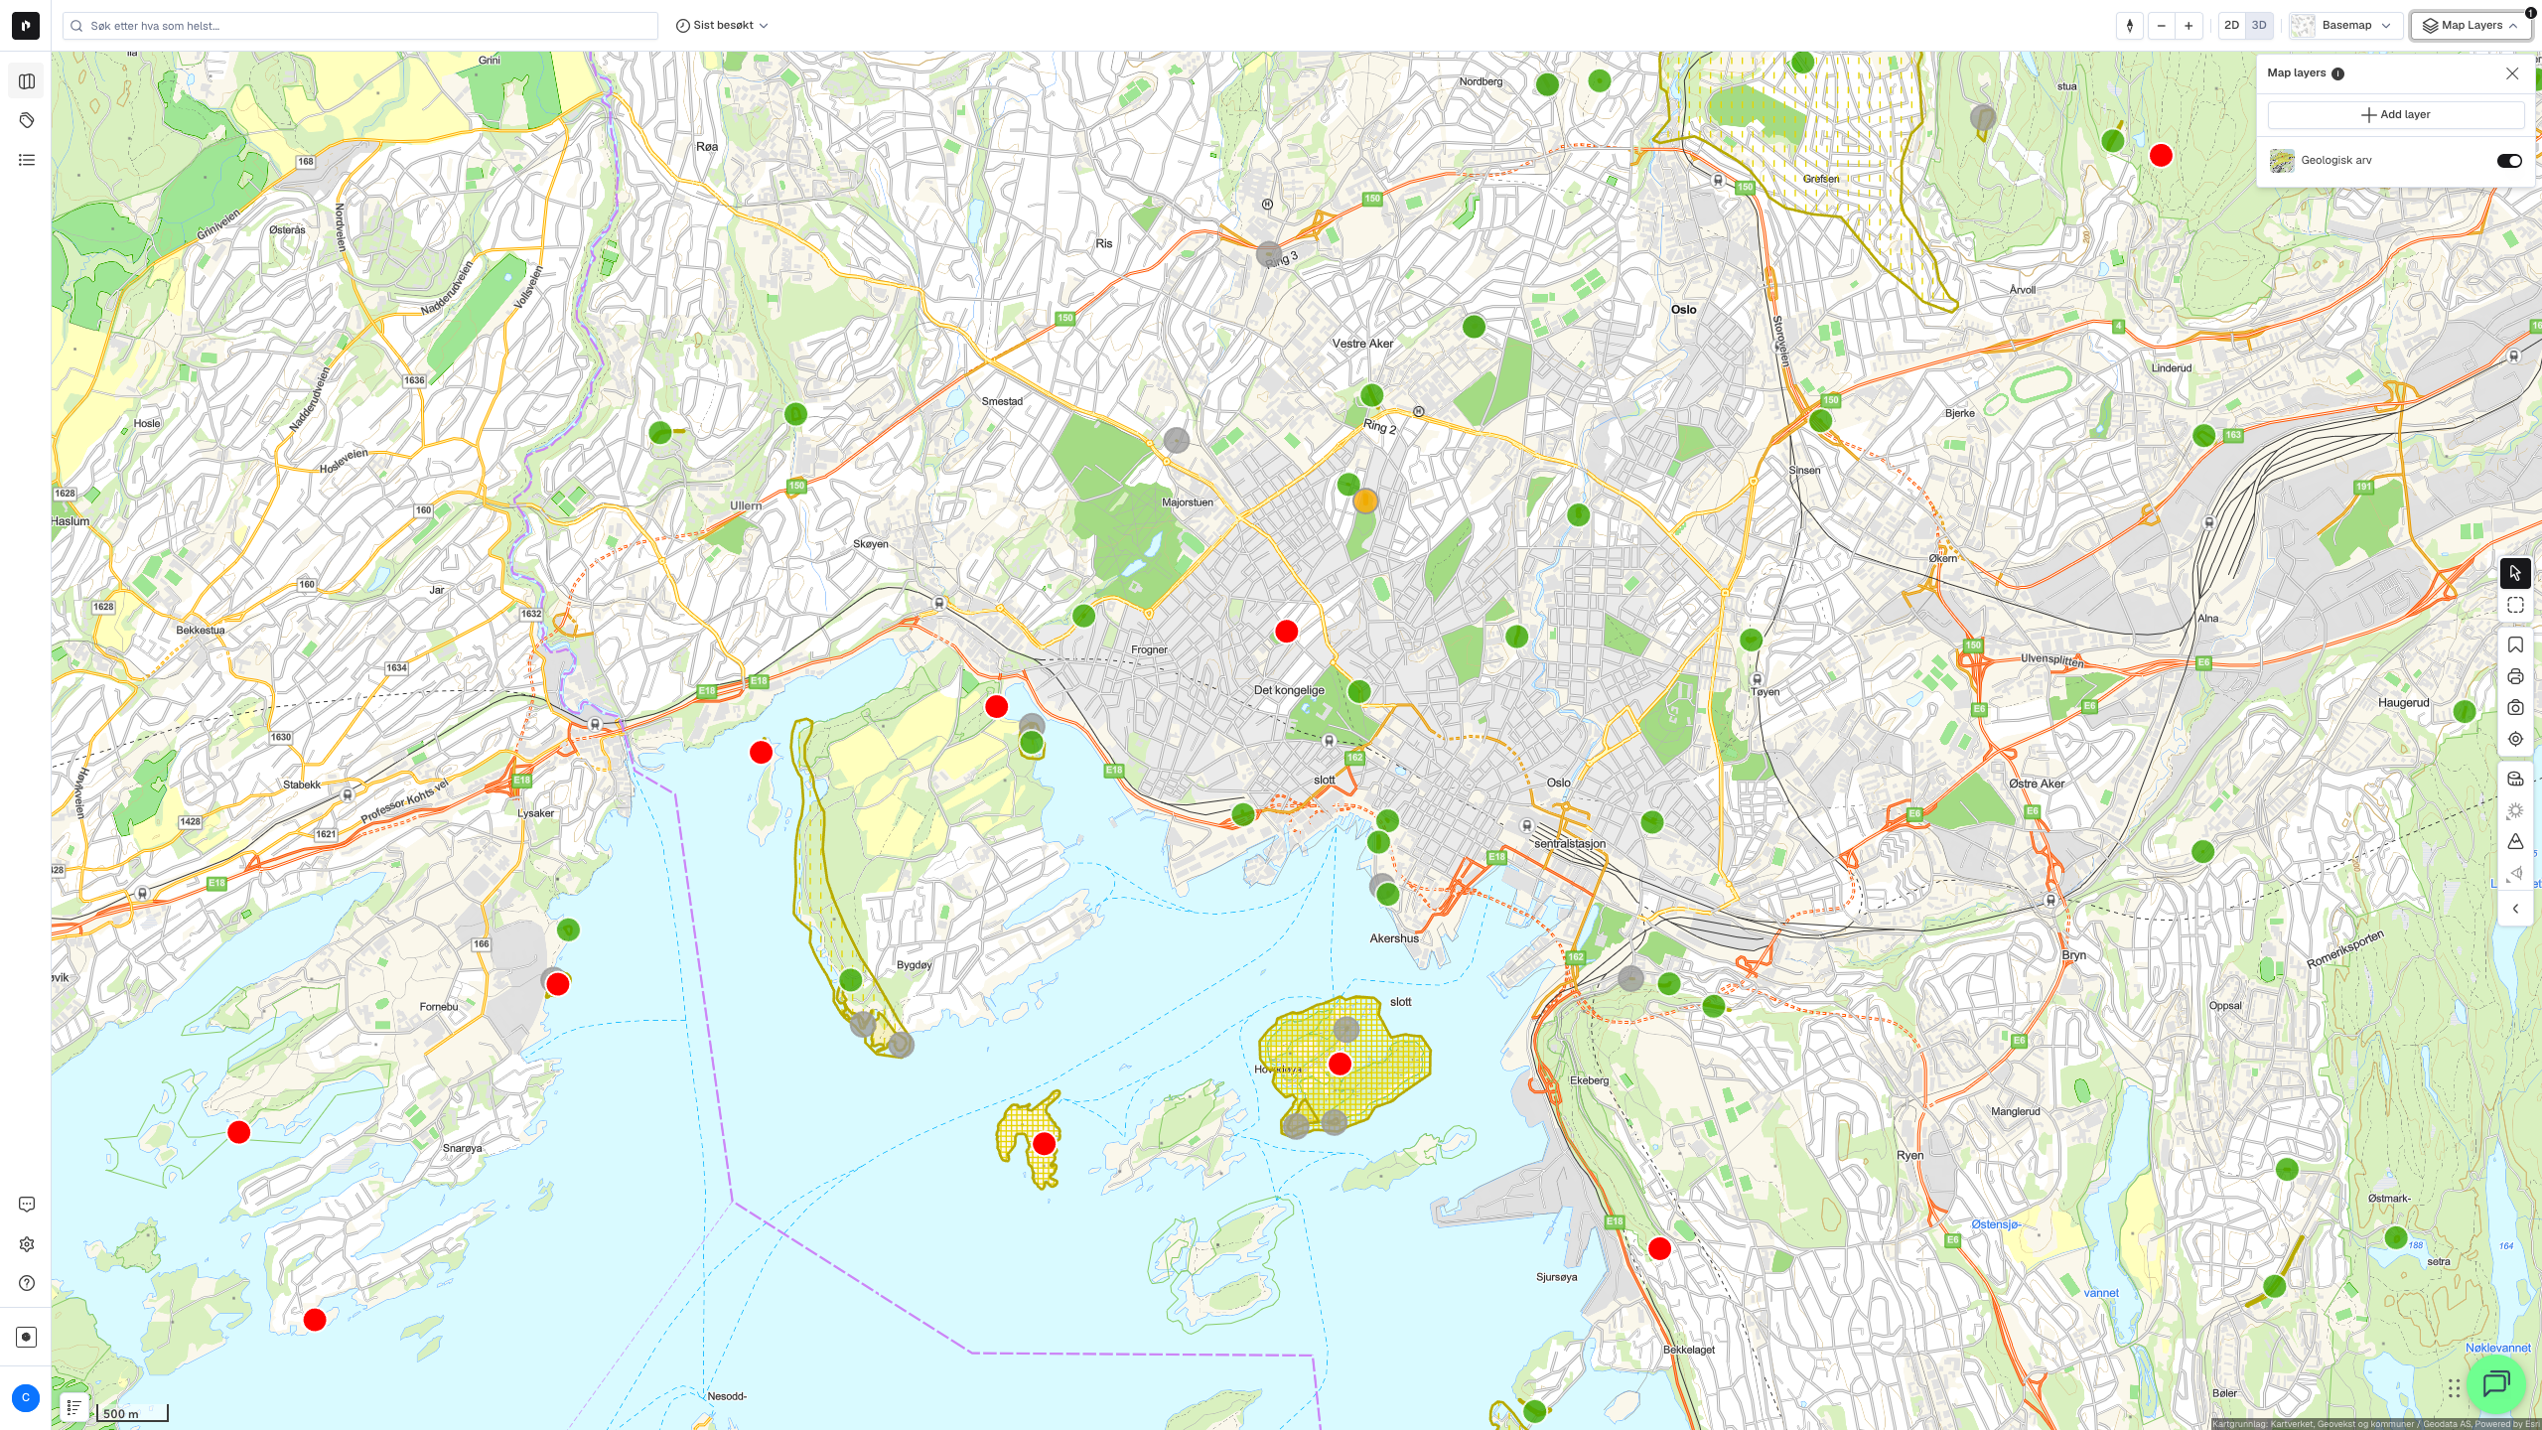
Task: Click the gray marker near Majorstuen
Action: [1176, 441]
